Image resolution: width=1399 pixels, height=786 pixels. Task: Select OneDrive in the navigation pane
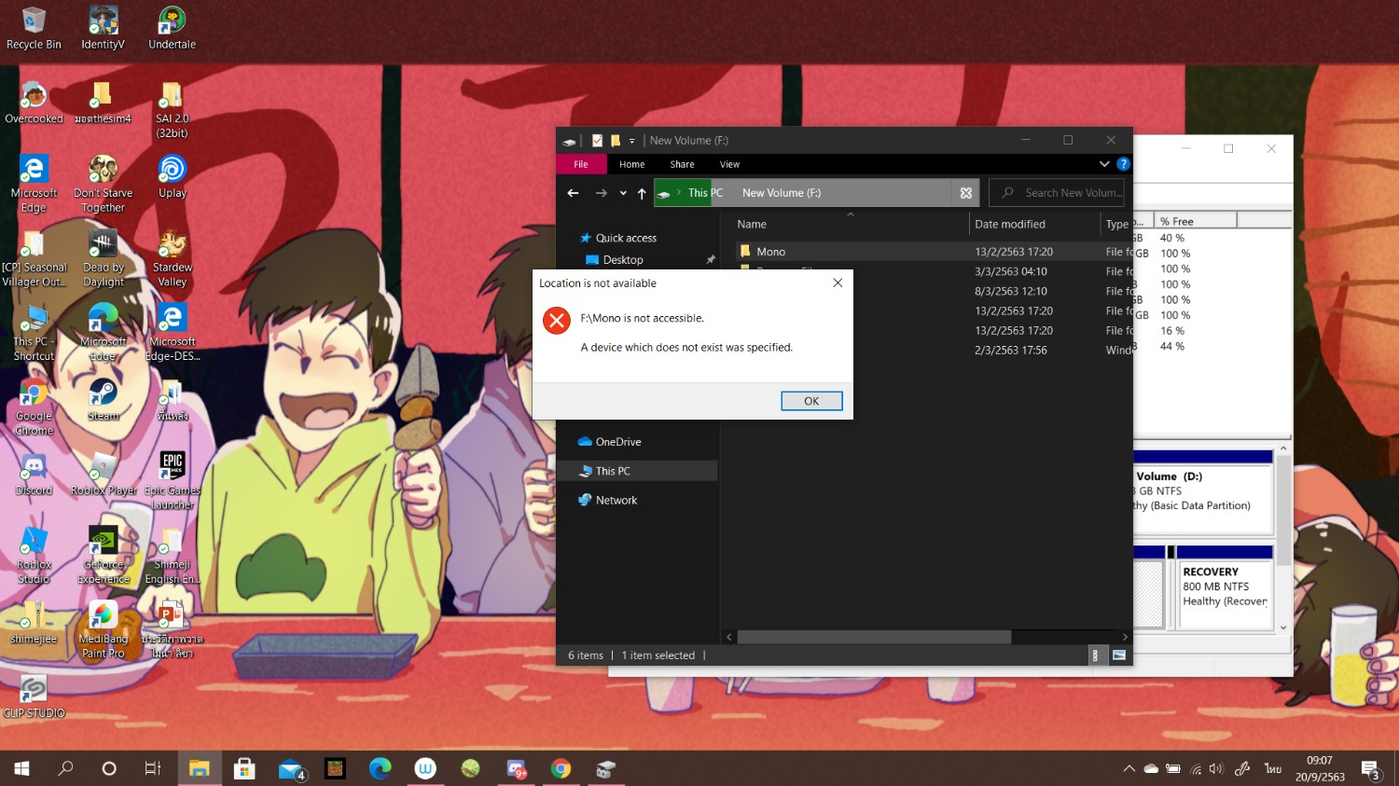(x=618, y=442)
